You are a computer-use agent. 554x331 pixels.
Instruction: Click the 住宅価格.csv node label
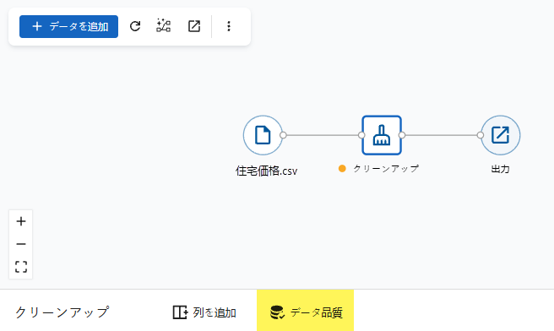click(266, 171)
